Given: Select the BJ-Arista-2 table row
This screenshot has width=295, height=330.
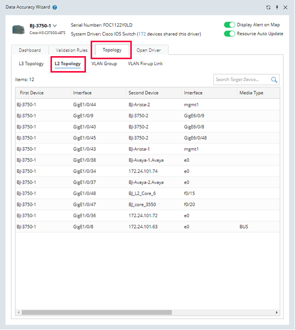Looking at the screenshot, I should coord(147,105).
